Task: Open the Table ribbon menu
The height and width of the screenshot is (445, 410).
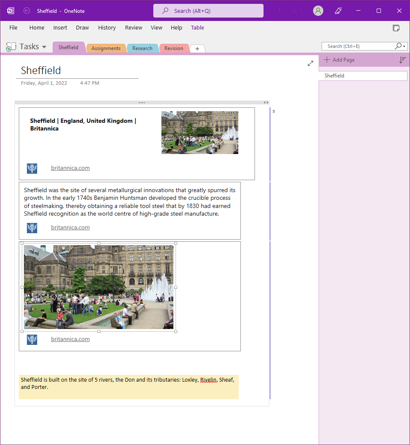Action: pos(197,27)
